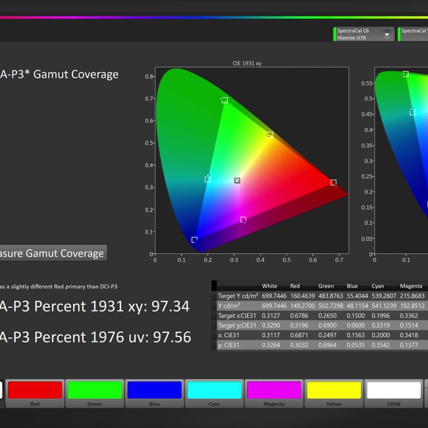The width and height of the screenshot is (428, 428).
Task: Click the Target Y cd/m² row label
Action: [238, 296]
